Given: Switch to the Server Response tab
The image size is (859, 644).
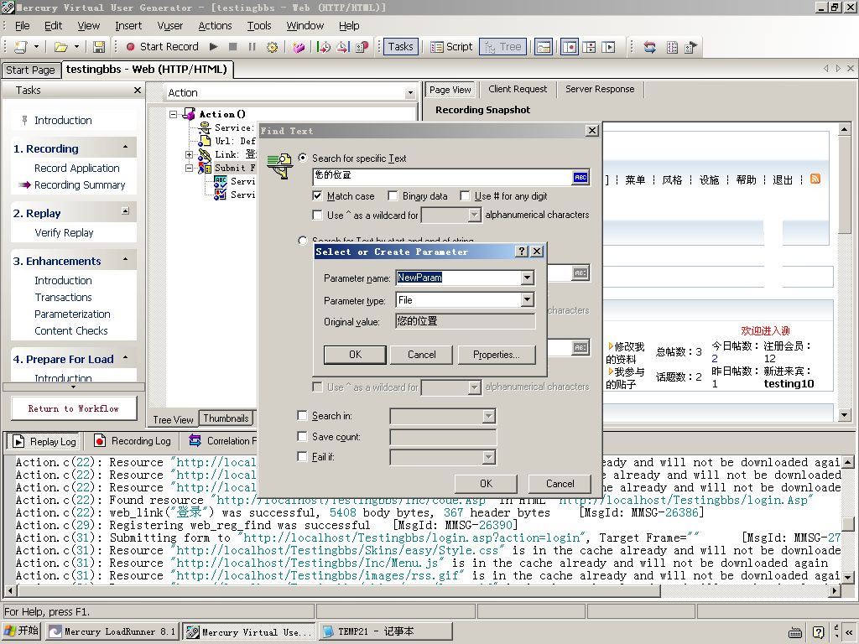Looking at the screenshot, I should (600, 89).
